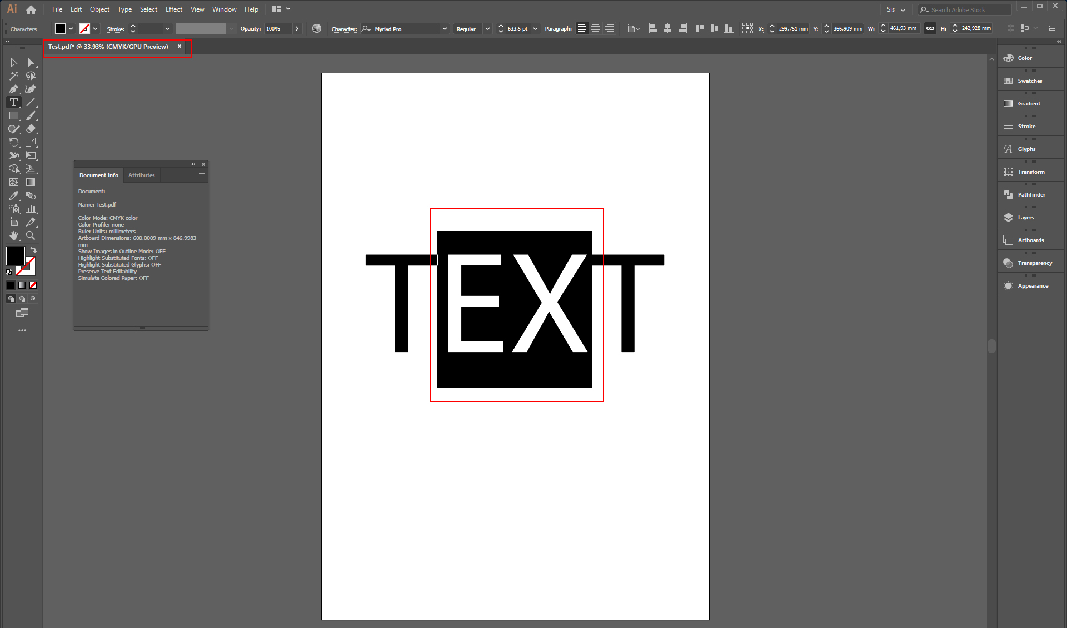
Task: Select the Zoom tool
Action: click(31, 235)
